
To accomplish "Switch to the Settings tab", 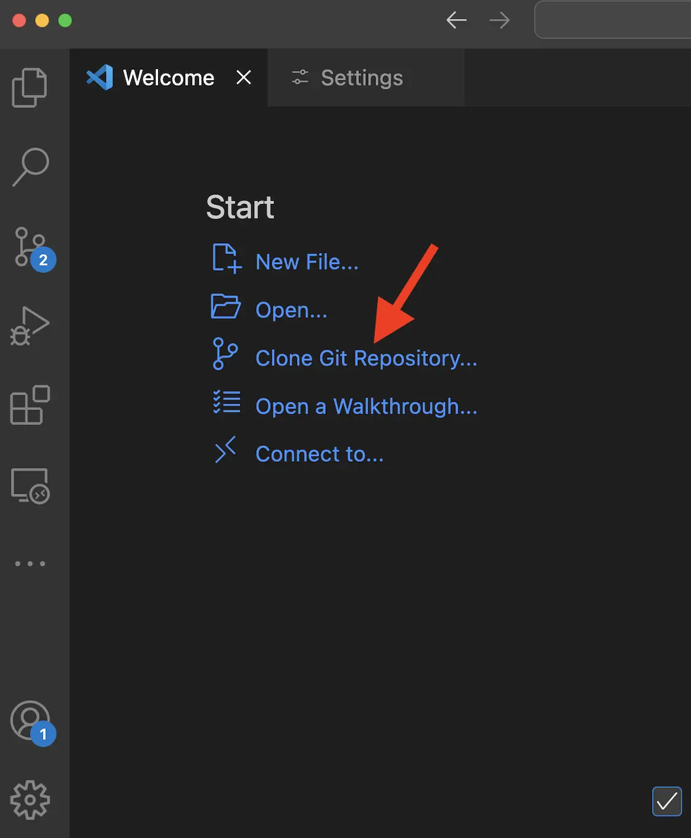I will 361,78.
